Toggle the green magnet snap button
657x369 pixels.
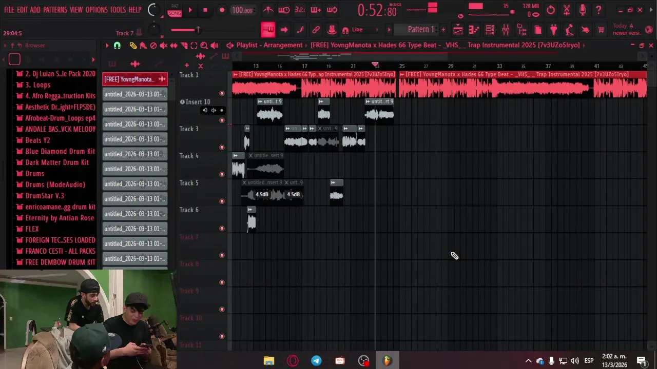(117, 46)
